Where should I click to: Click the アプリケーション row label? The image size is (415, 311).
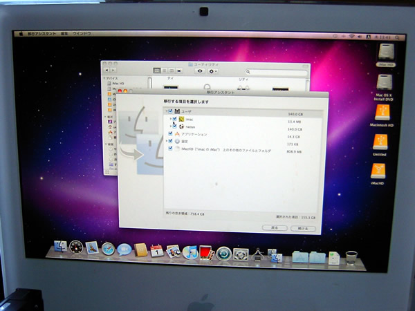(x=194, y=134)
